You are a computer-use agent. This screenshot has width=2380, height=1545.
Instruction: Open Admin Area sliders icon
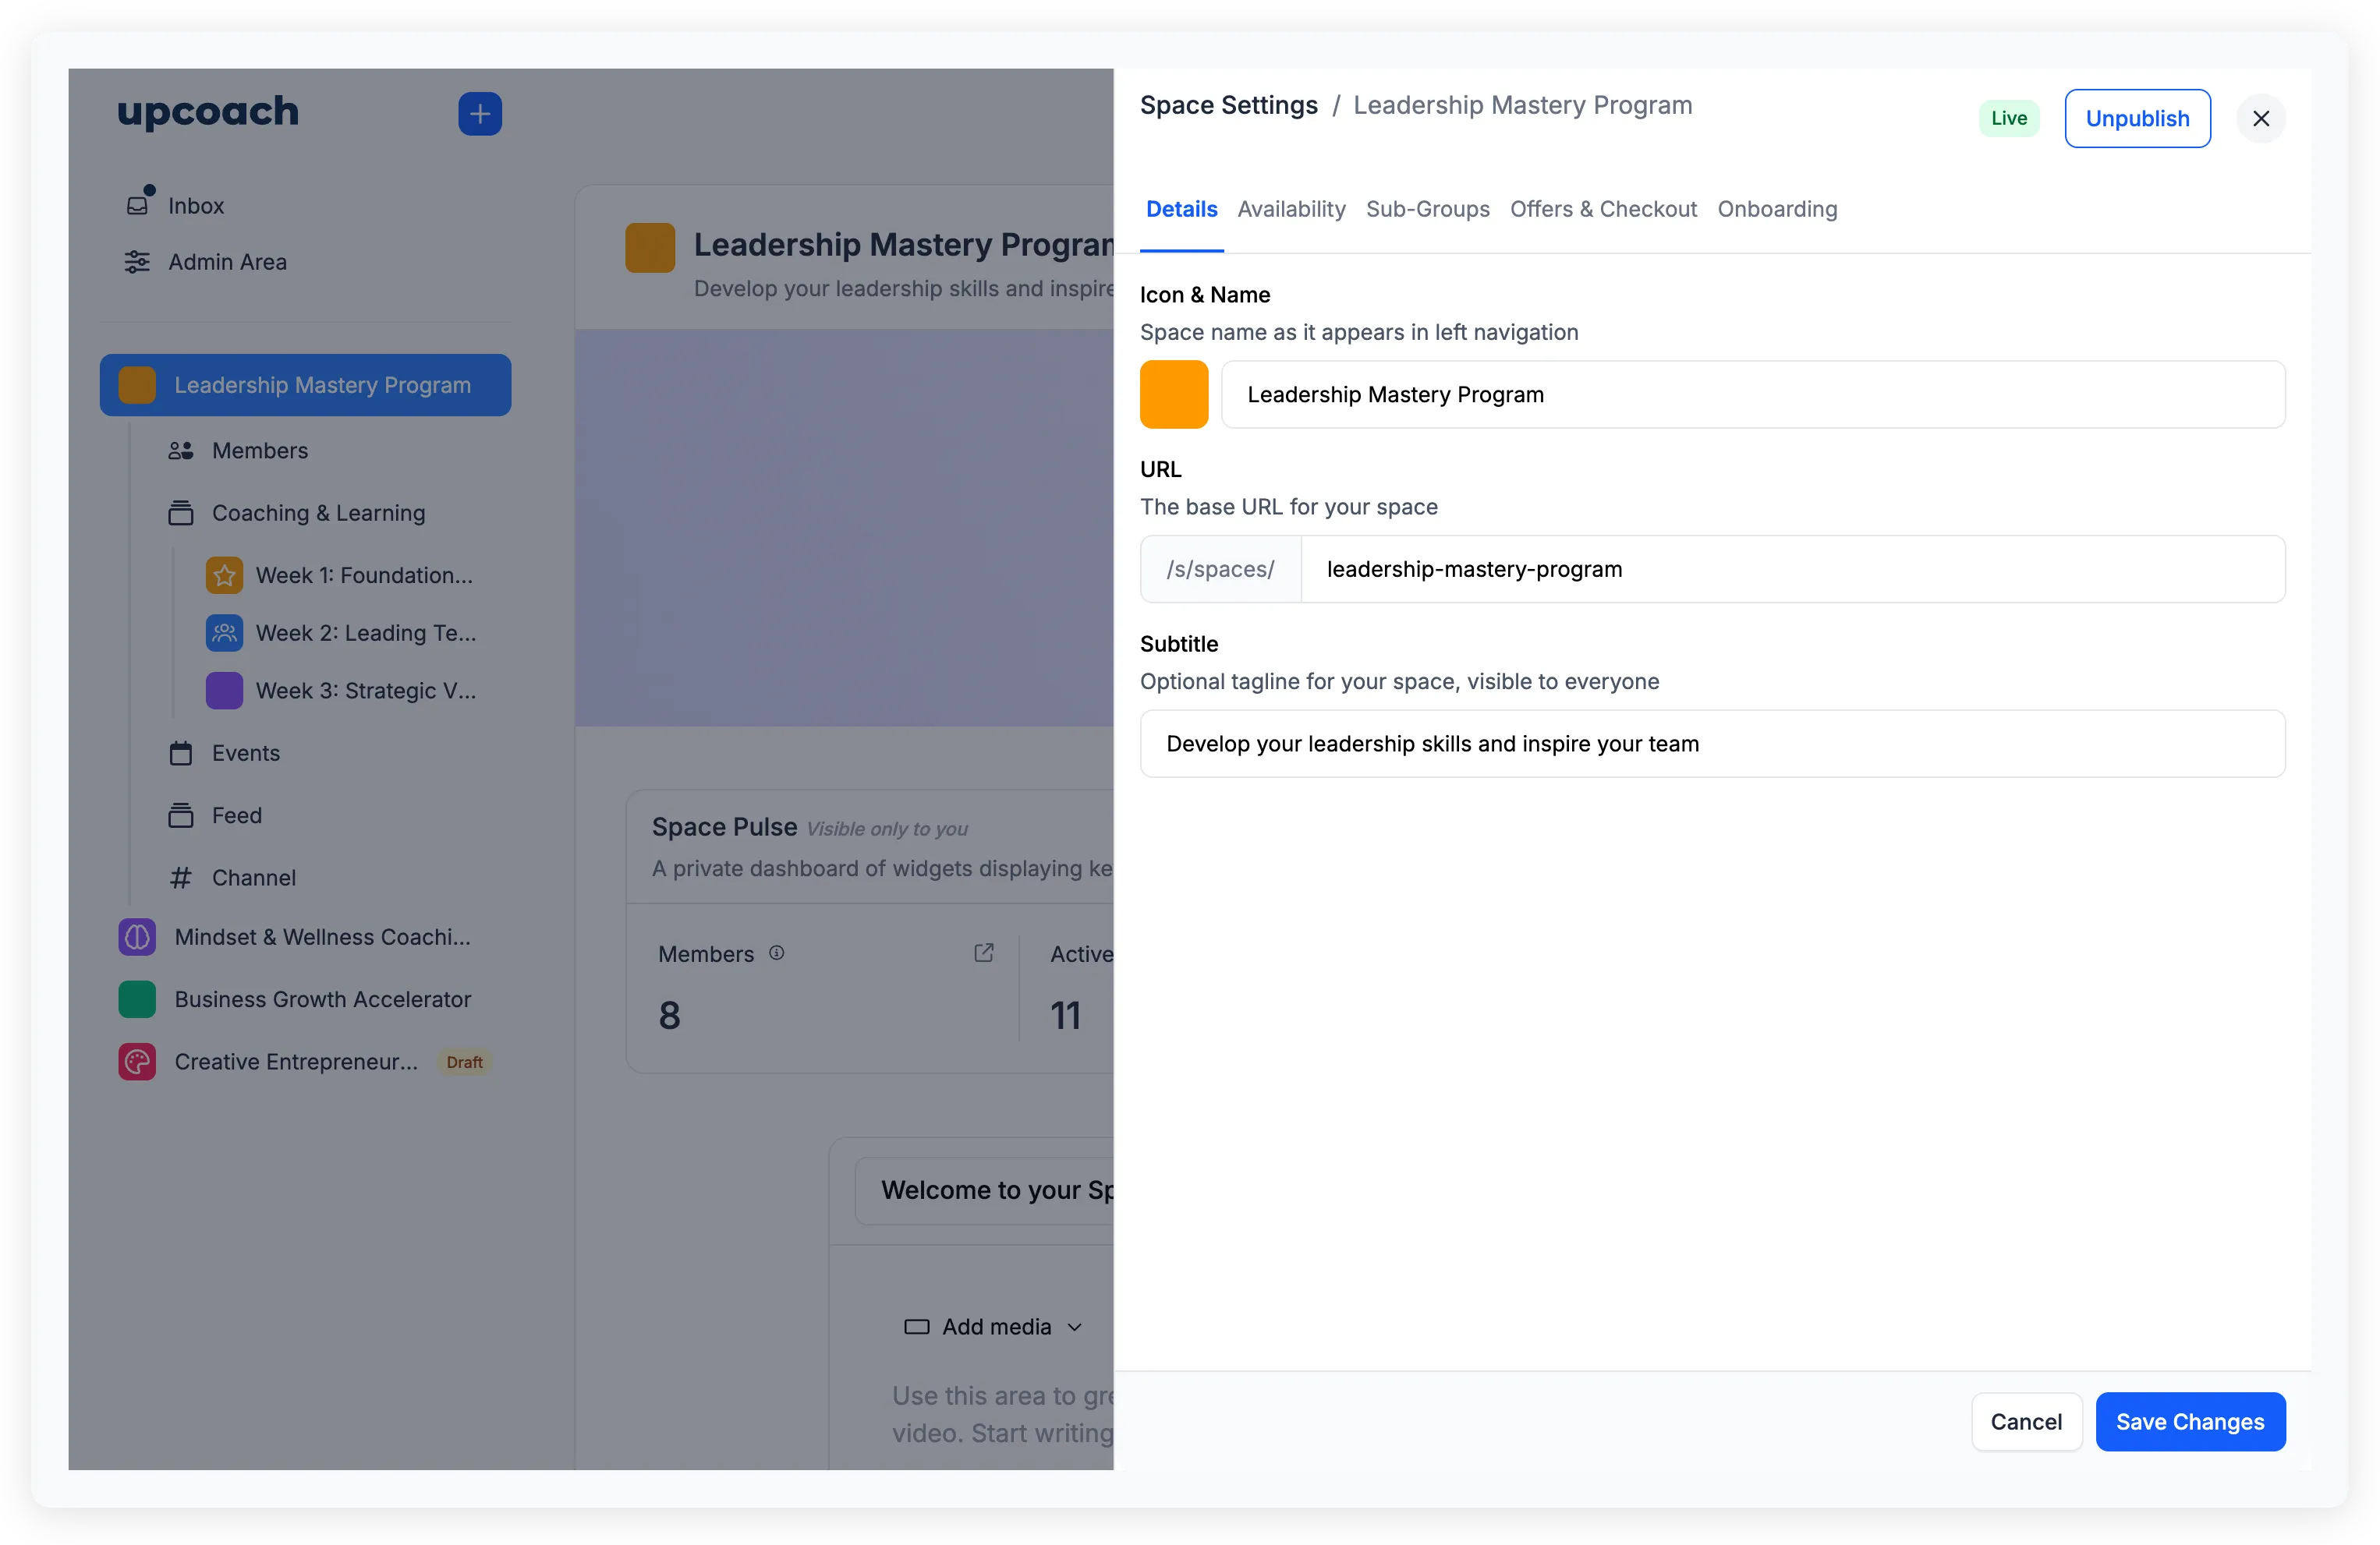click(x=137, y=262)
